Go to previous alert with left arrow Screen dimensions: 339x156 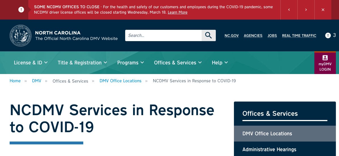pyautogui.click(x=289, y=10)
